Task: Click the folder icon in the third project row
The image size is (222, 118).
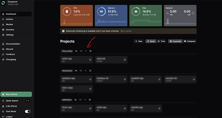Action: tap(76, 100)
